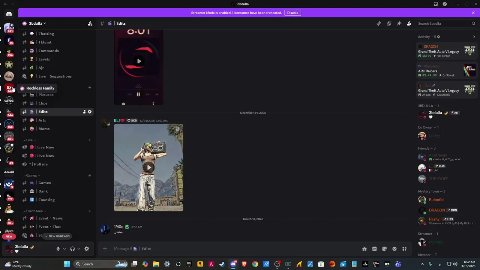Open Windows Start button on taskbar
This screenshot has width=480, height=270.
(67, 264)
